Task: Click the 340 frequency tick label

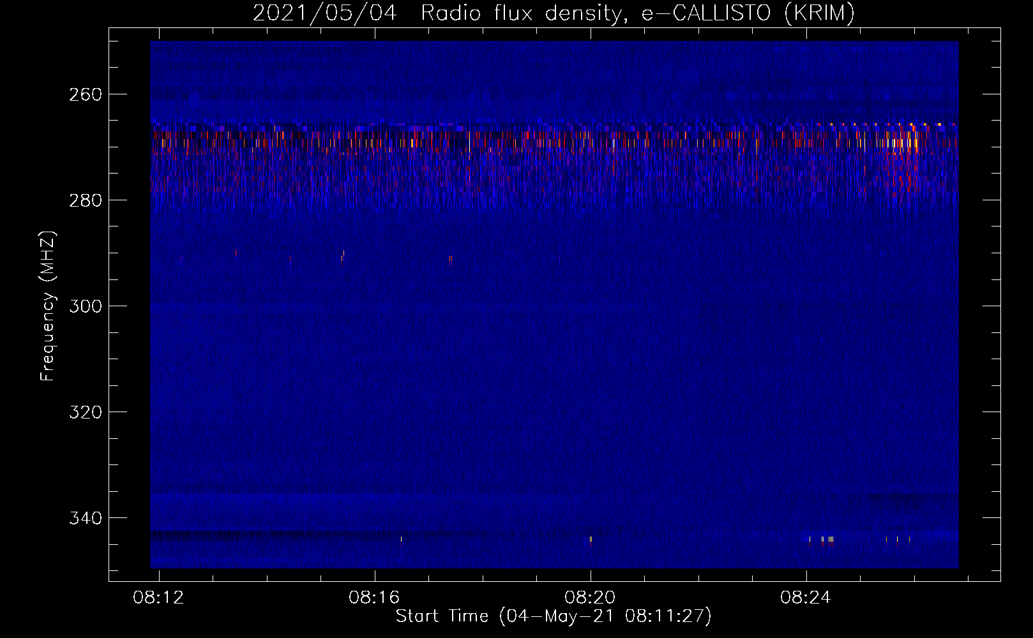Action: click(86, 518)
